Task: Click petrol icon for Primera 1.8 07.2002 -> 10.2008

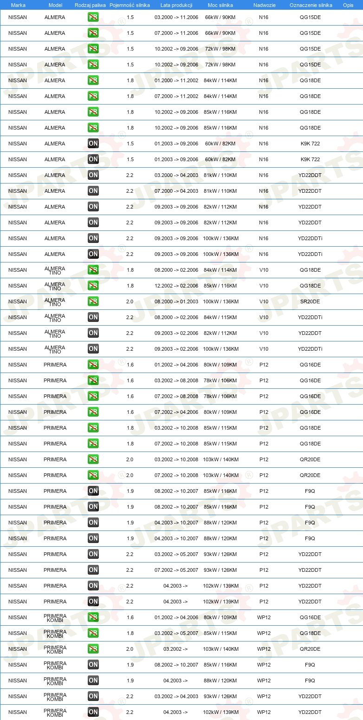Action: coord(93,444)
